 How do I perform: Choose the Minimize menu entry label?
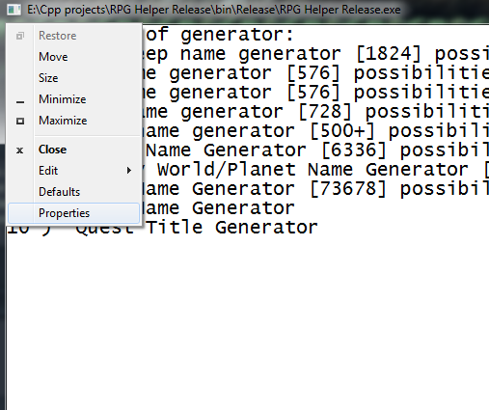[62, 99]
